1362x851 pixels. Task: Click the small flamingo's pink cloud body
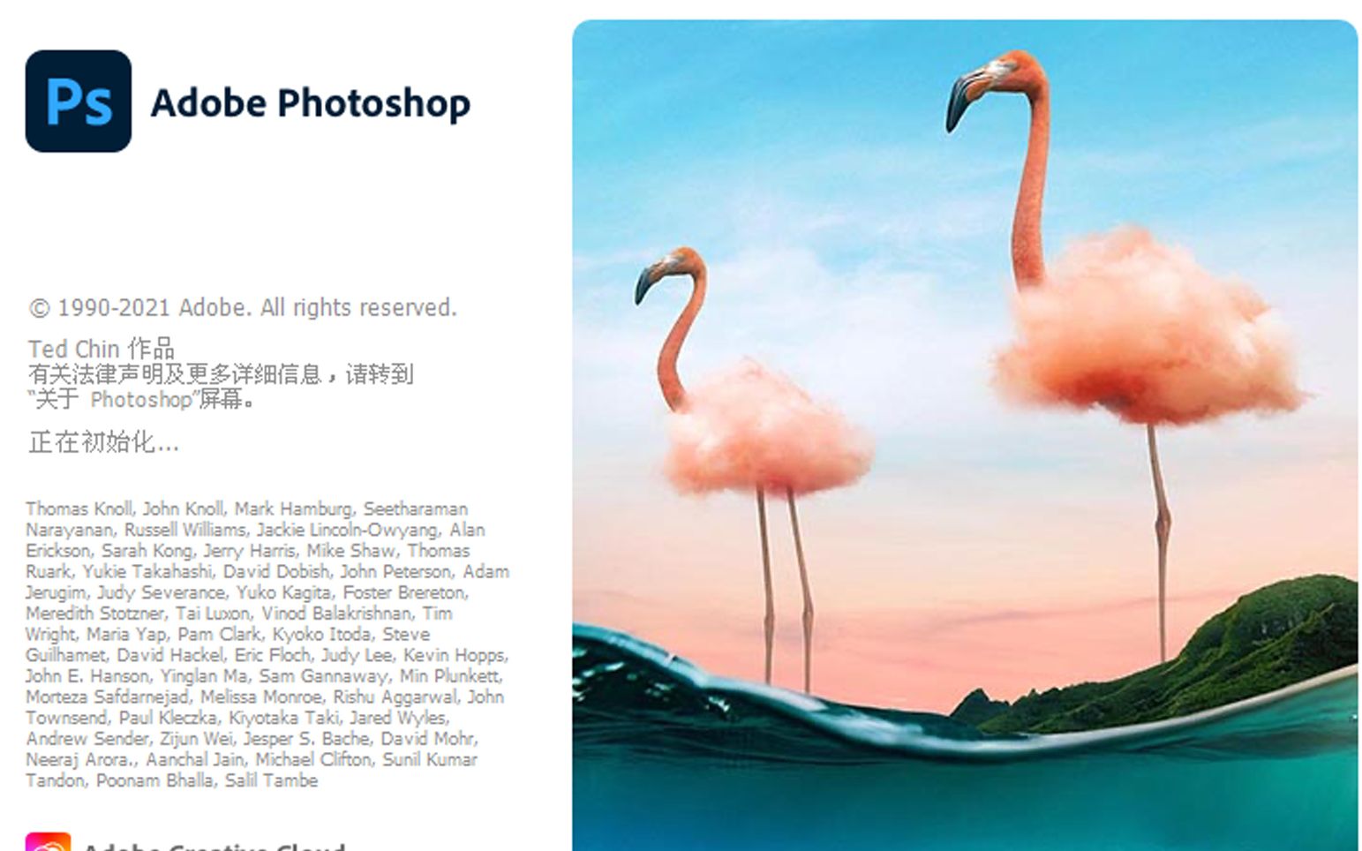pyautogui.click(x=766, y=429)
